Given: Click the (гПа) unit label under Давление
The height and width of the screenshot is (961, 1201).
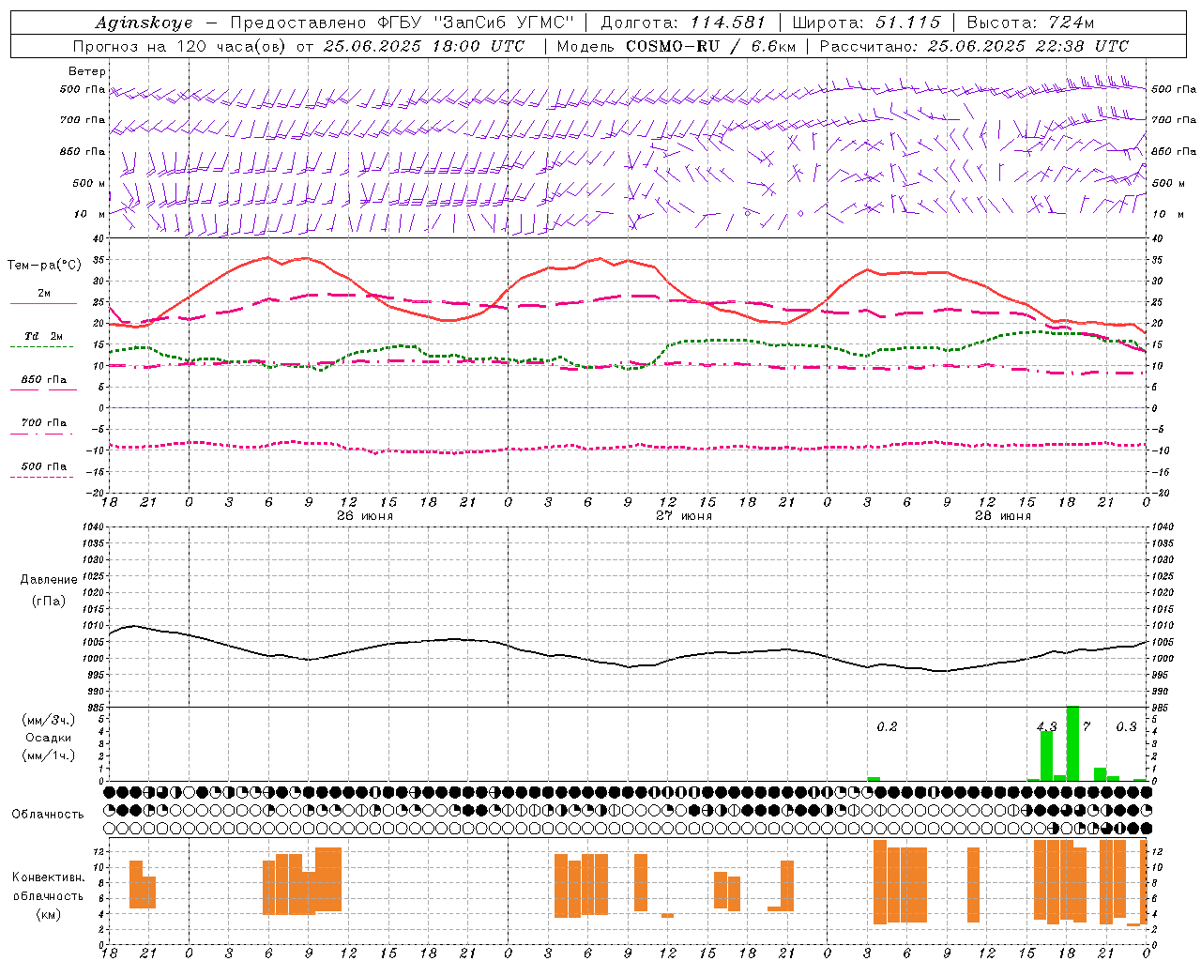Looking at the screenshot, I should pos(49,601).
